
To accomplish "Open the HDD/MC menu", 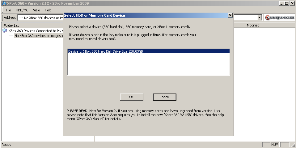I will coord(22,10).
